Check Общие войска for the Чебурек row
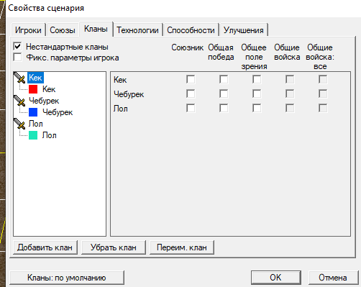361x287 pixels. (x=290, y=94)
